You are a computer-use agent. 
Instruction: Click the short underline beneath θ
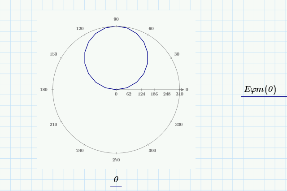point(116,187)
